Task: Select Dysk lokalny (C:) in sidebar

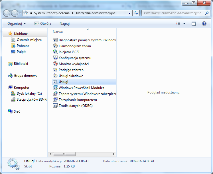Action: (29, 94)
